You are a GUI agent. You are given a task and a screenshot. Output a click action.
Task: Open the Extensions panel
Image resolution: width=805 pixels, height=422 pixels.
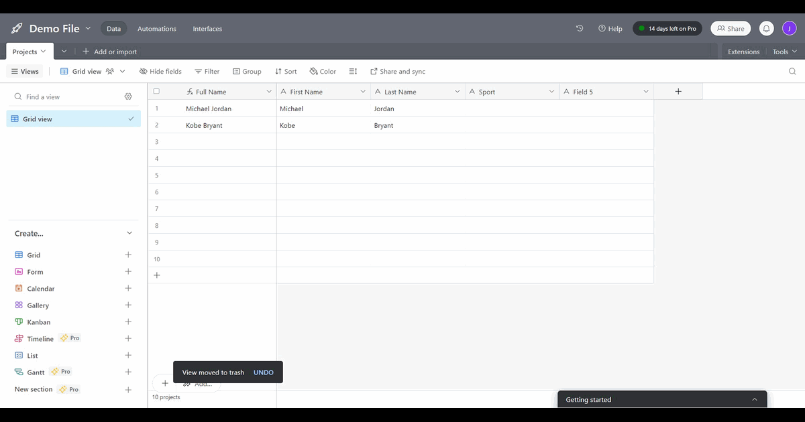point(743,52)
